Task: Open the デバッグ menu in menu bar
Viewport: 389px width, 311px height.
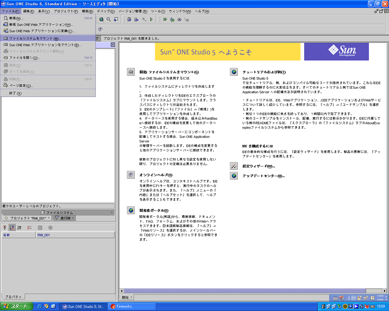Action: coord(106,11)
